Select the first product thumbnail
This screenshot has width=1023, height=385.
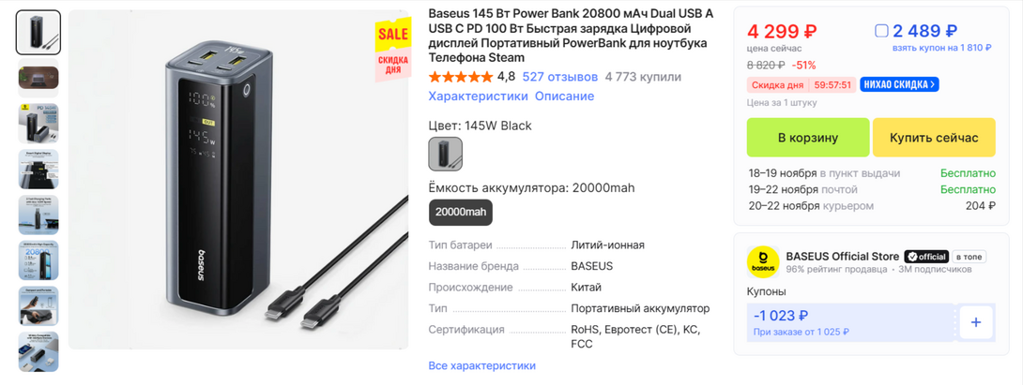[38, 33]
